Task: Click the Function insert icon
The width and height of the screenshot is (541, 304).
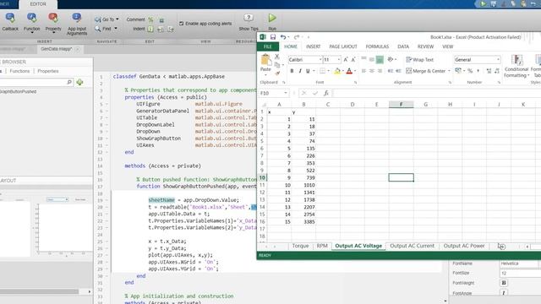Action: click(32, 18)
